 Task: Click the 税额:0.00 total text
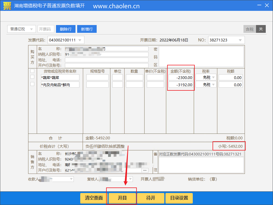click(234, 138)
